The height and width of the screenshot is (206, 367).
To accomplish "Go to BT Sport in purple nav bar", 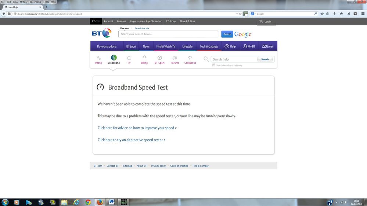I will coord(131,46).
